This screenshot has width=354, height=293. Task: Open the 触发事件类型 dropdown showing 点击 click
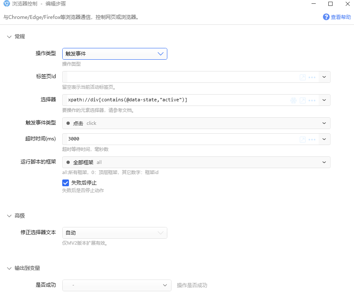pos(196,123)
